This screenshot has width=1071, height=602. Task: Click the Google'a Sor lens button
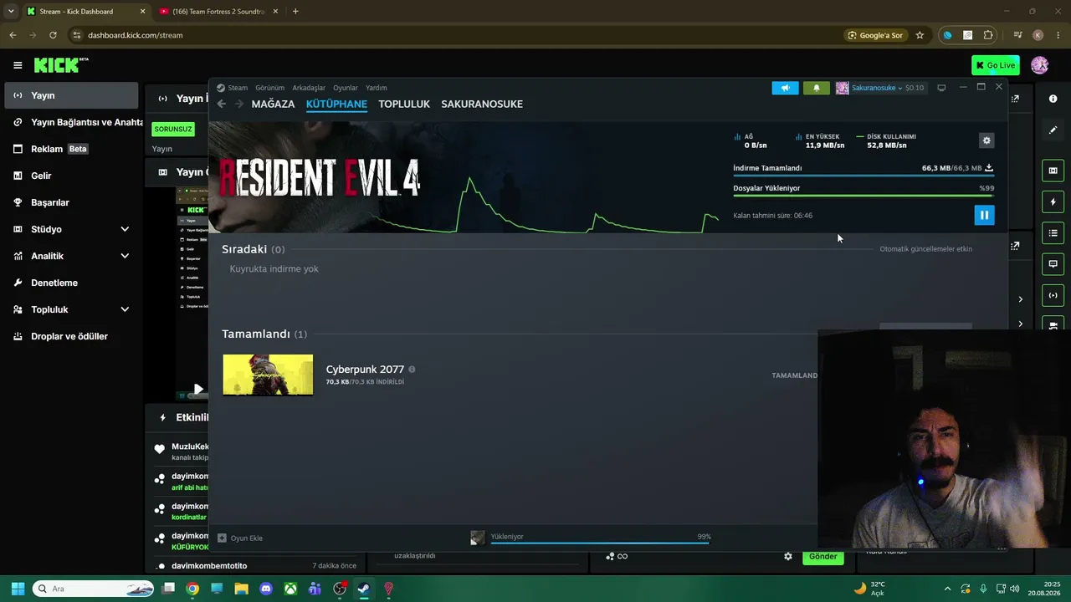875,35
